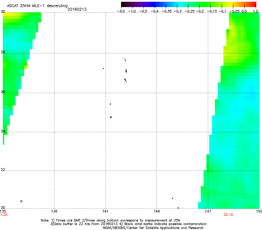Click the longitude label 147
Image resolution: width=262 pixels, height=230 pixels.
point(208,211)
